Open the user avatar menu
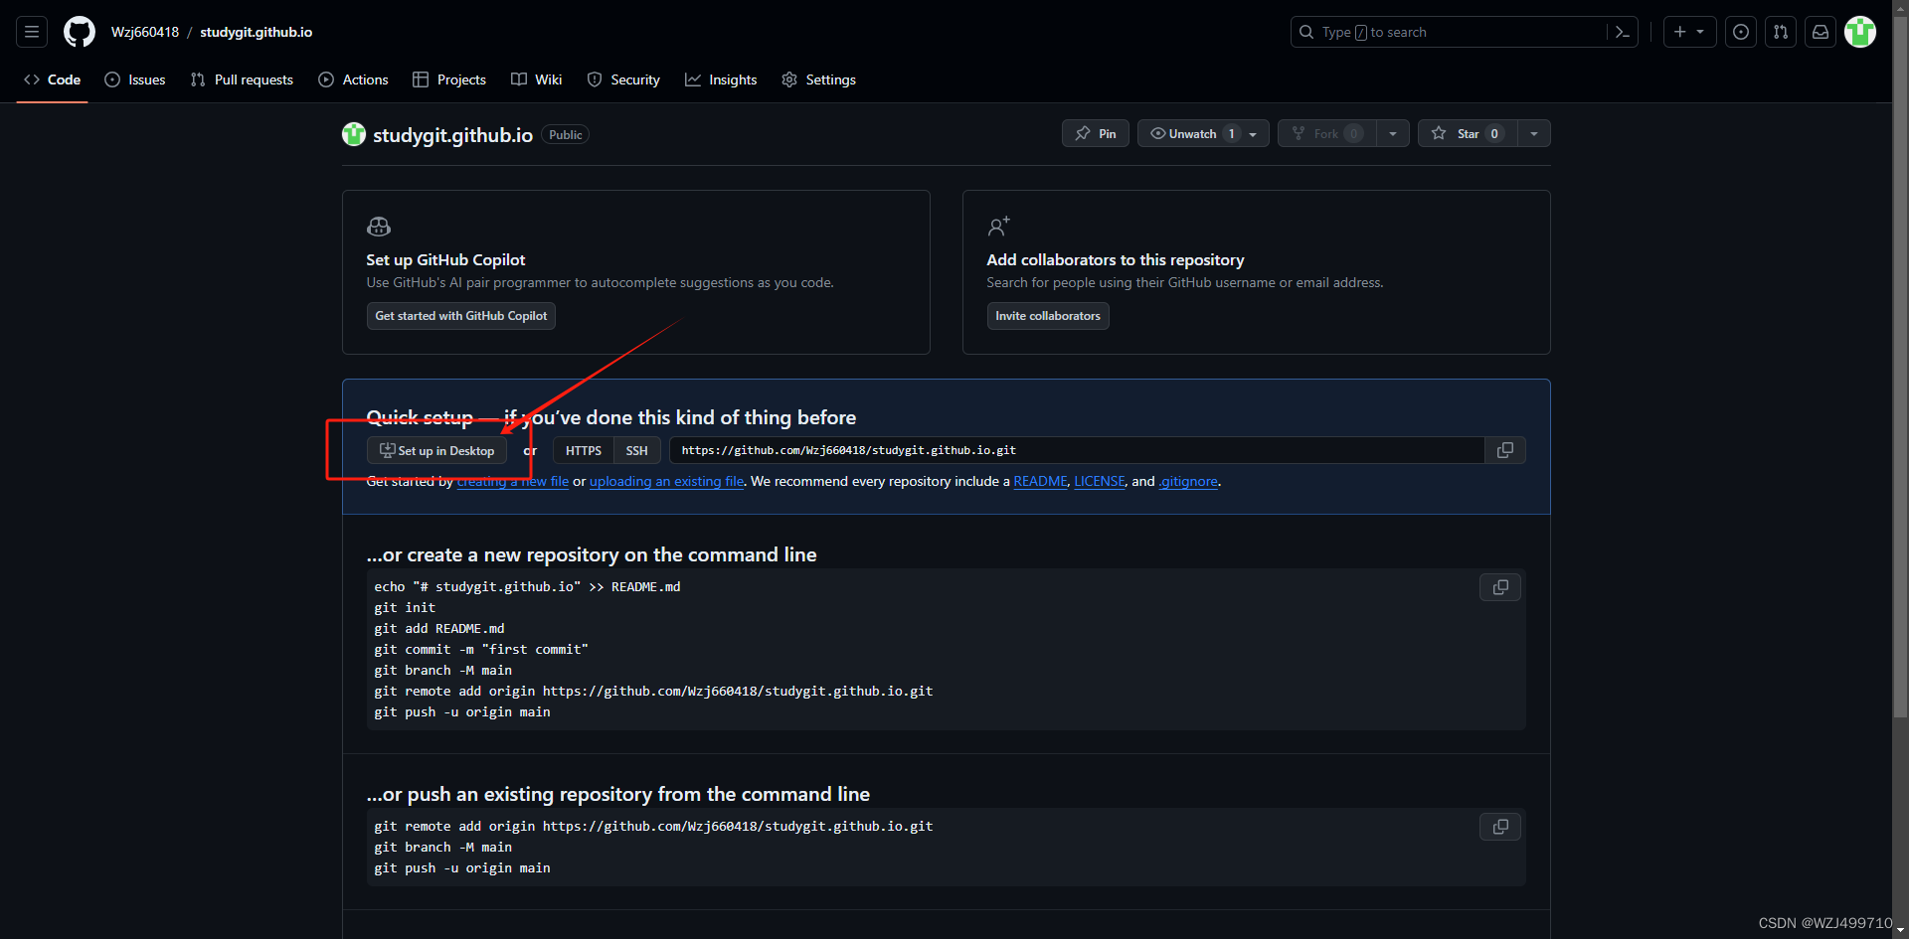 (1860, 32)
